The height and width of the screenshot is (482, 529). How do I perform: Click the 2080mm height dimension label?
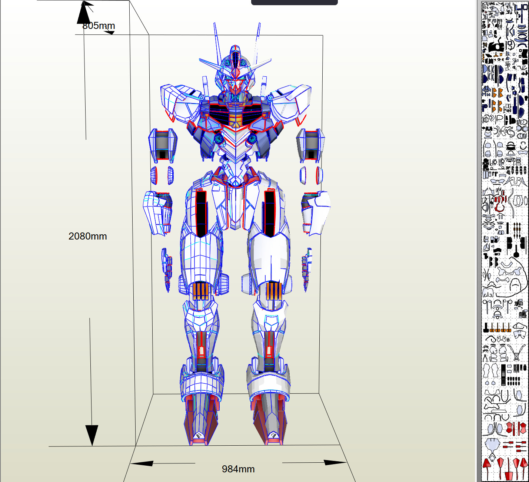click(88, 236)
